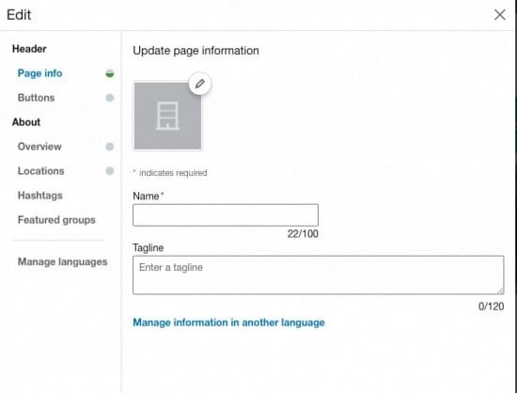
Task: Go to the Overview section
Action: (39, 147)
